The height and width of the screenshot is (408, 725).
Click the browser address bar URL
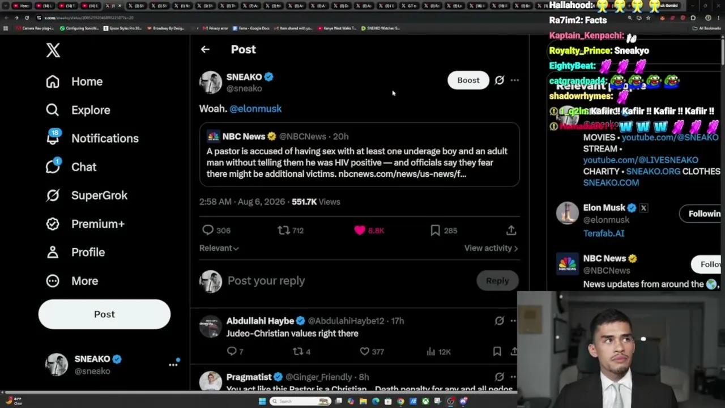[89, 18]
